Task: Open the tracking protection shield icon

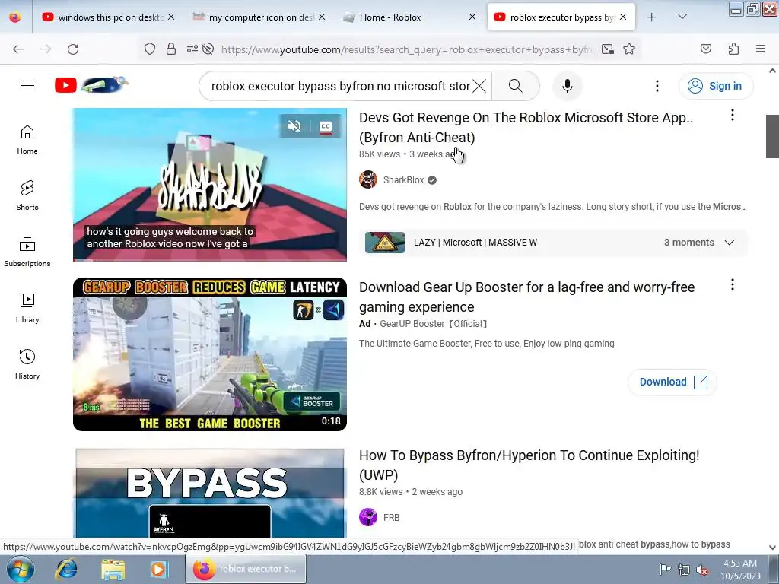Action: 150,49
